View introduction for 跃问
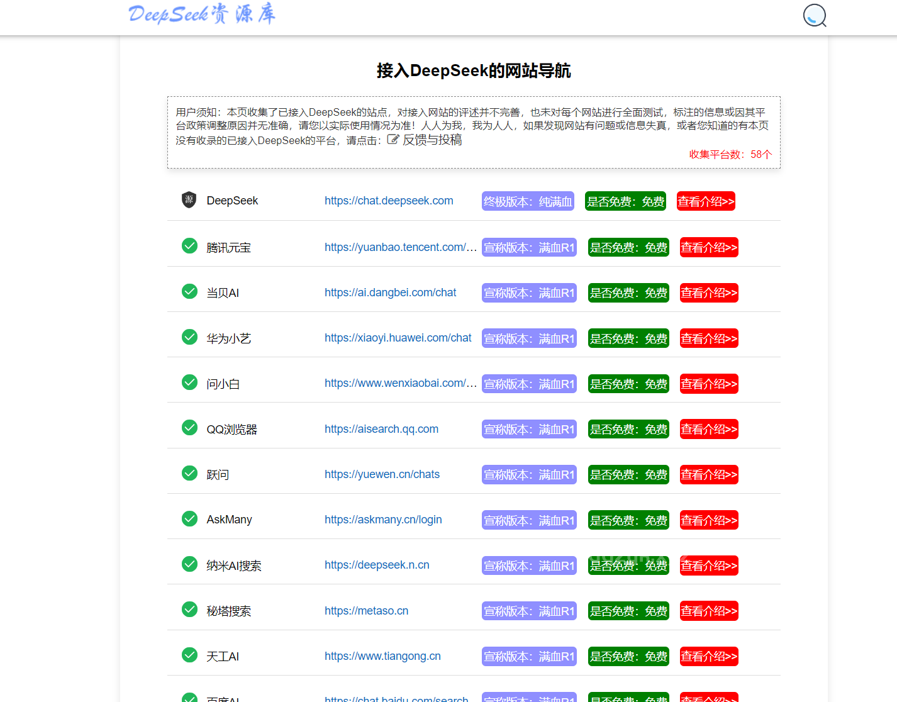 (709, 474)
